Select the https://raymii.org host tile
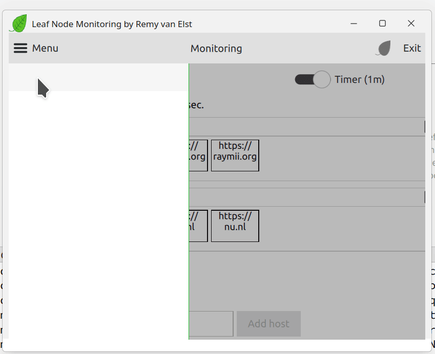 point(235,156)
